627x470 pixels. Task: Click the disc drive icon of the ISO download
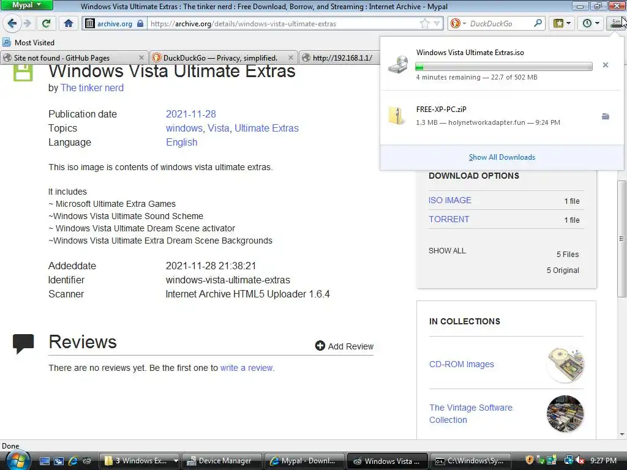(x=398, y=65)
